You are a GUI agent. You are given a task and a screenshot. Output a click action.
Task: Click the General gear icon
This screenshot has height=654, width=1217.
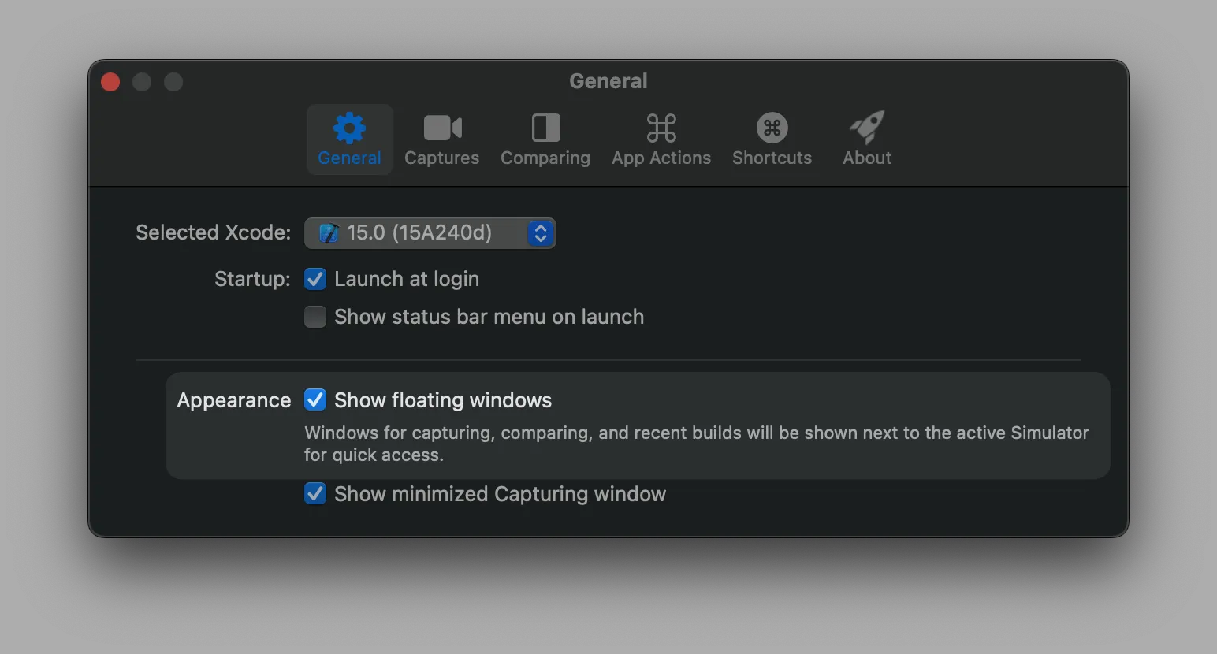point(349,128)
